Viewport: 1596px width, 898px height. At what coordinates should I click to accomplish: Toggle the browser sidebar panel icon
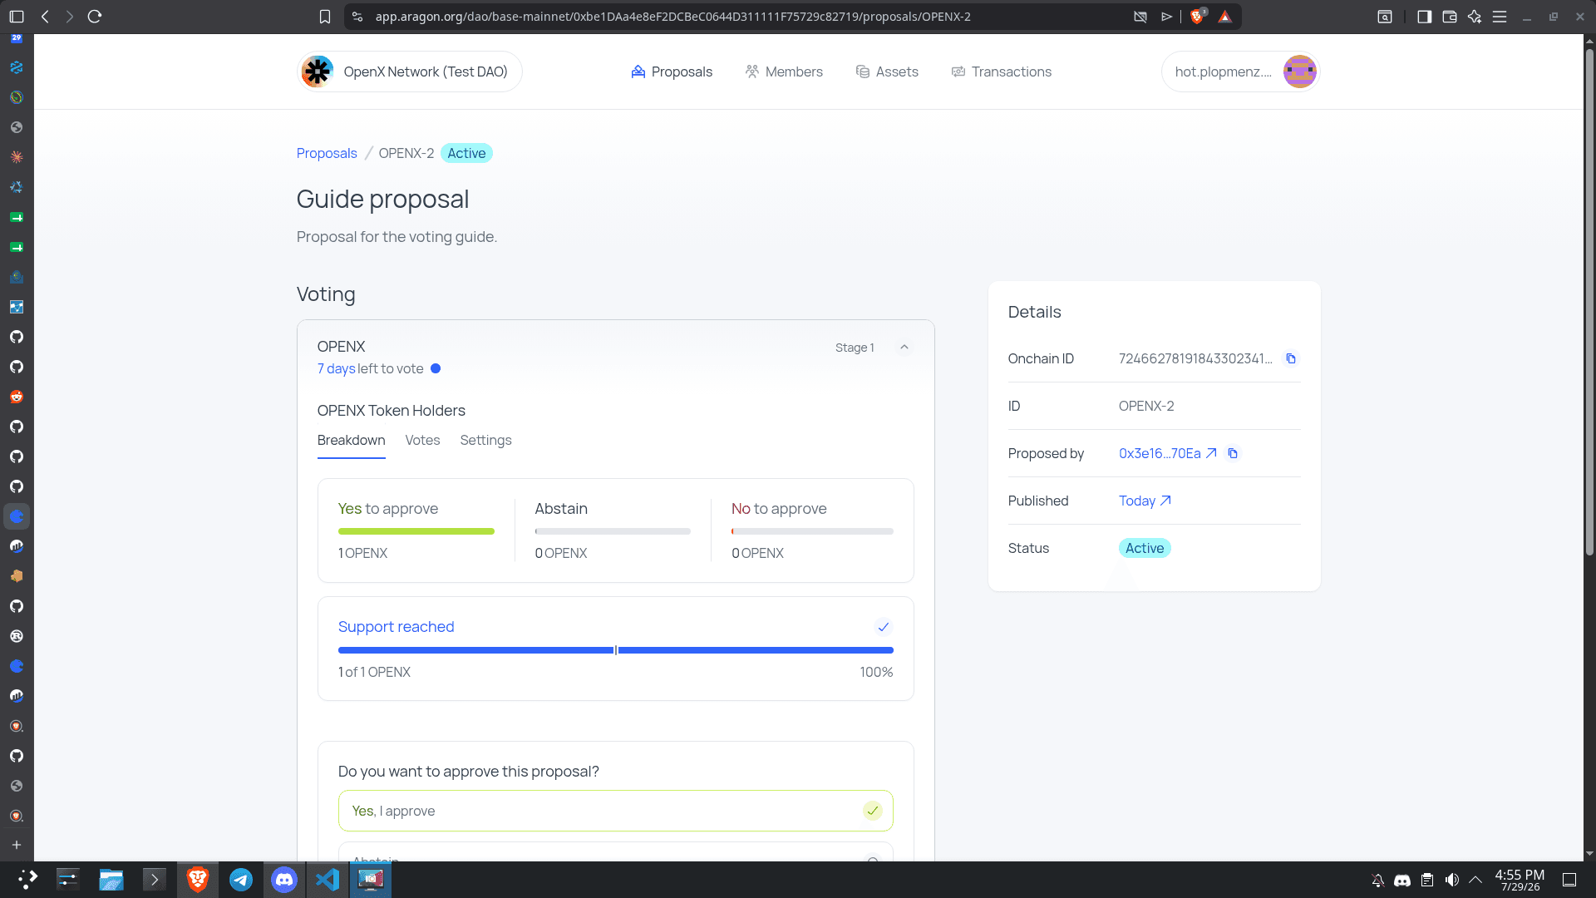(x=1424, y=17)
